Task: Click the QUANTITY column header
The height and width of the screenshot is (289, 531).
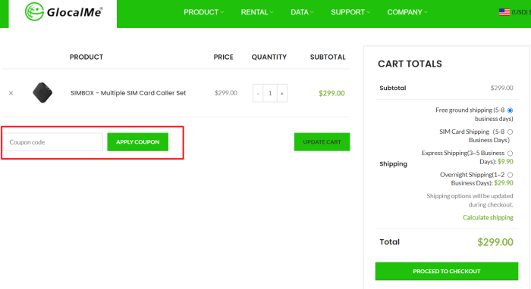Action: point(269,57)
